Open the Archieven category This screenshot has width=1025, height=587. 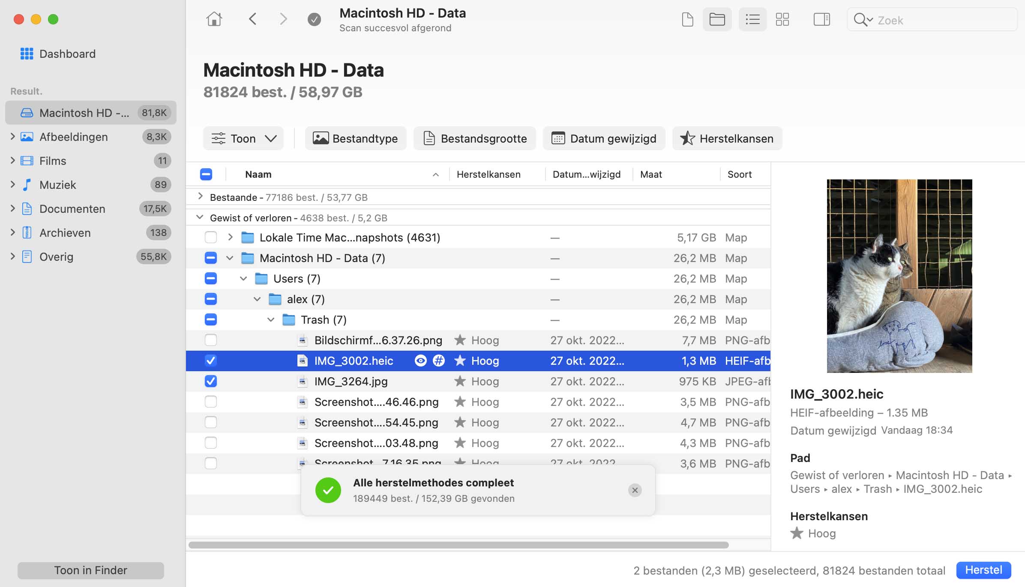point(91,232)
